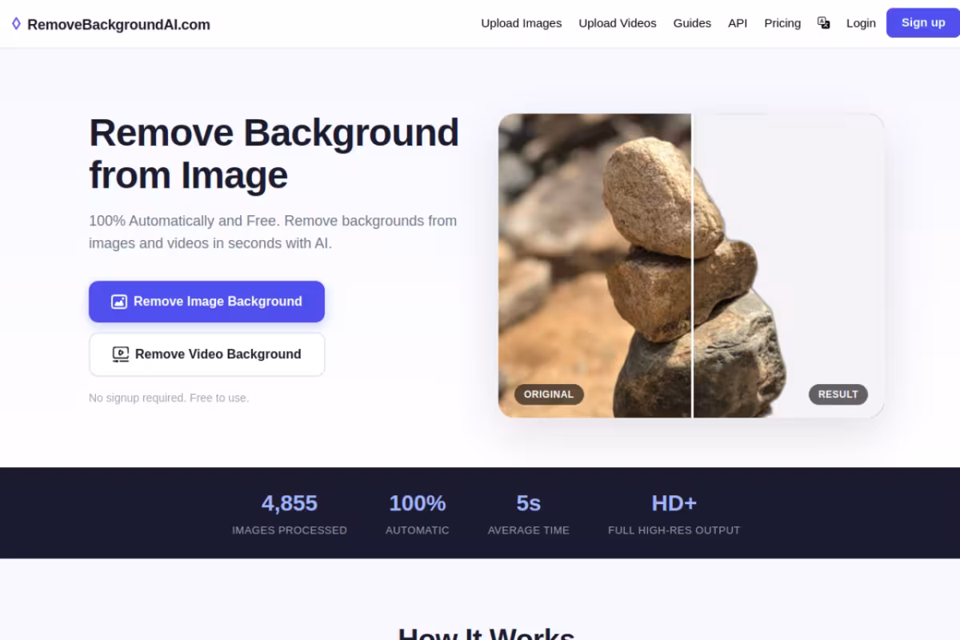Click the diamond logo icon in header
The width and height of the screenshot is (960, 640).
tap(16, 24)
